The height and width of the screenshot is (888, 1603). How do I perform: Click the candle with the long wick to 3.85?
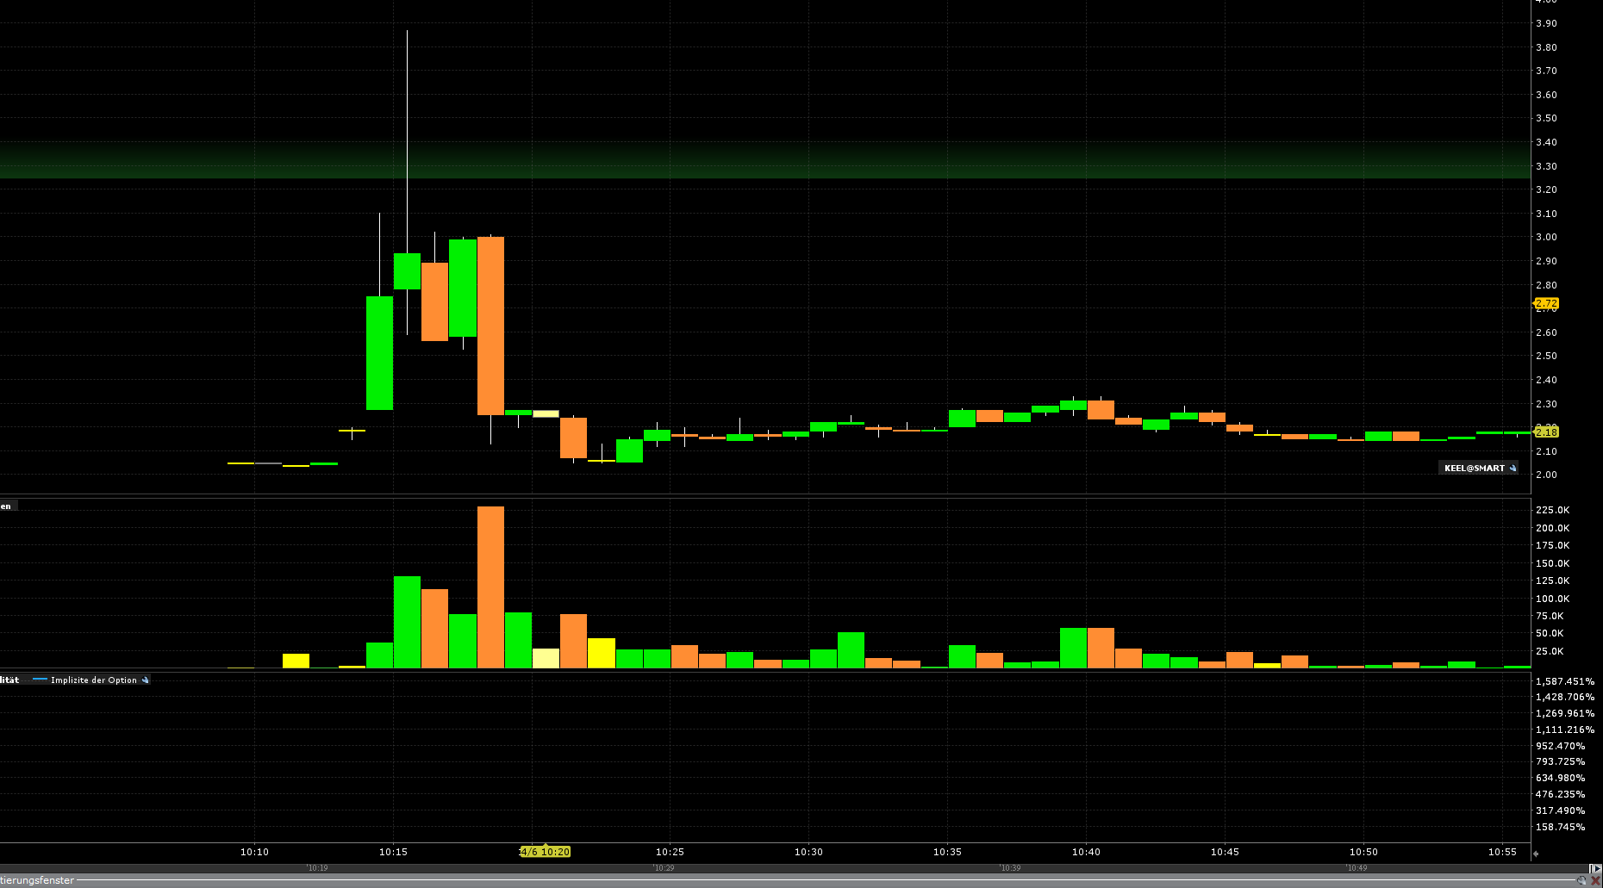(x=407, y=270)
